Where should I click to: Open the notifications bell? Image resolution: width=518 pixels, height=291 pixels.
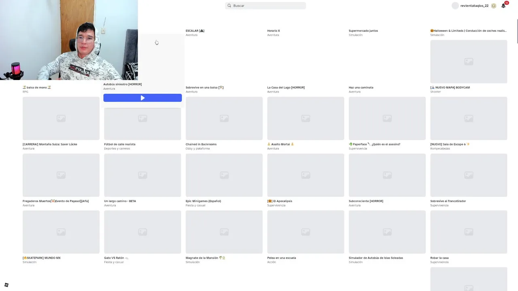tap(503, 6)
